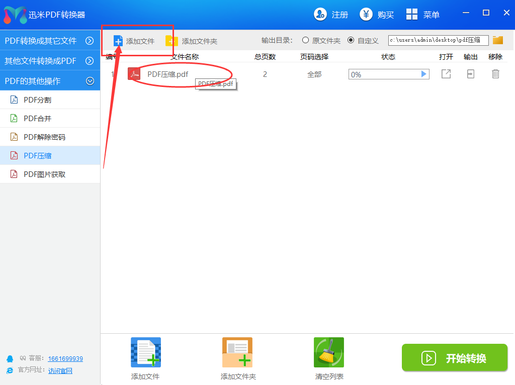This screenshot has width=515, height=385.
Task: Click the orange browse output folder icon
Action: (x=498, y=40)
